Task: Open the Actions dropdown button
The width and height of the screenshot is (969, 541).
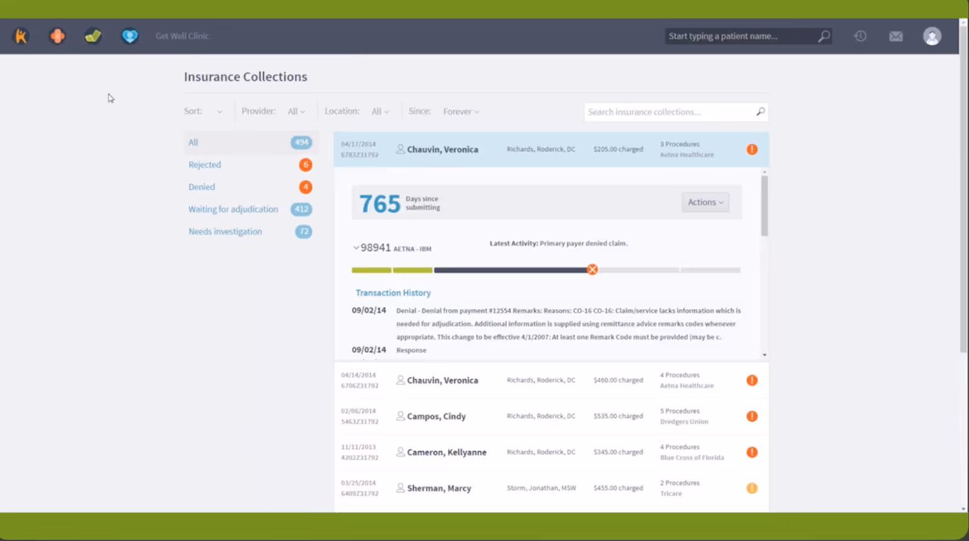Action: [705, 202]
